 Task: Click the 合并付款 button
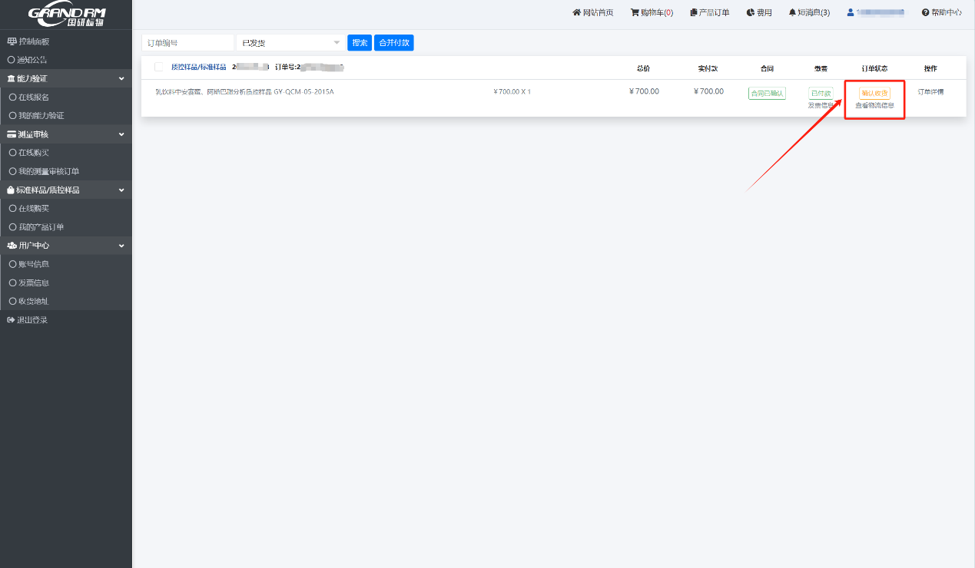coord(393,43)
